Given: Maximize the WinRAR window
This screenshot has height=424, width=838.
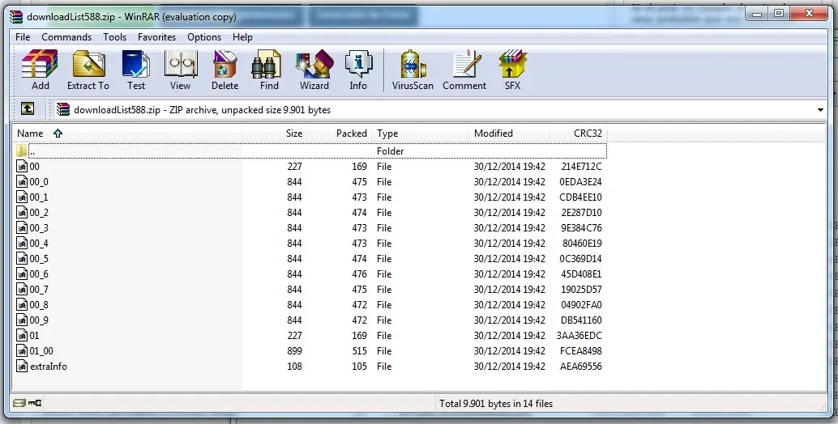Looking at the screenshot, I should pyautogui.click(x=779, y=14).
